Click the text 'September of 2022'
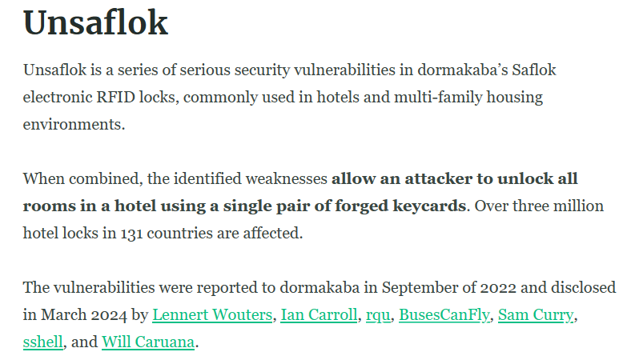 448,288
